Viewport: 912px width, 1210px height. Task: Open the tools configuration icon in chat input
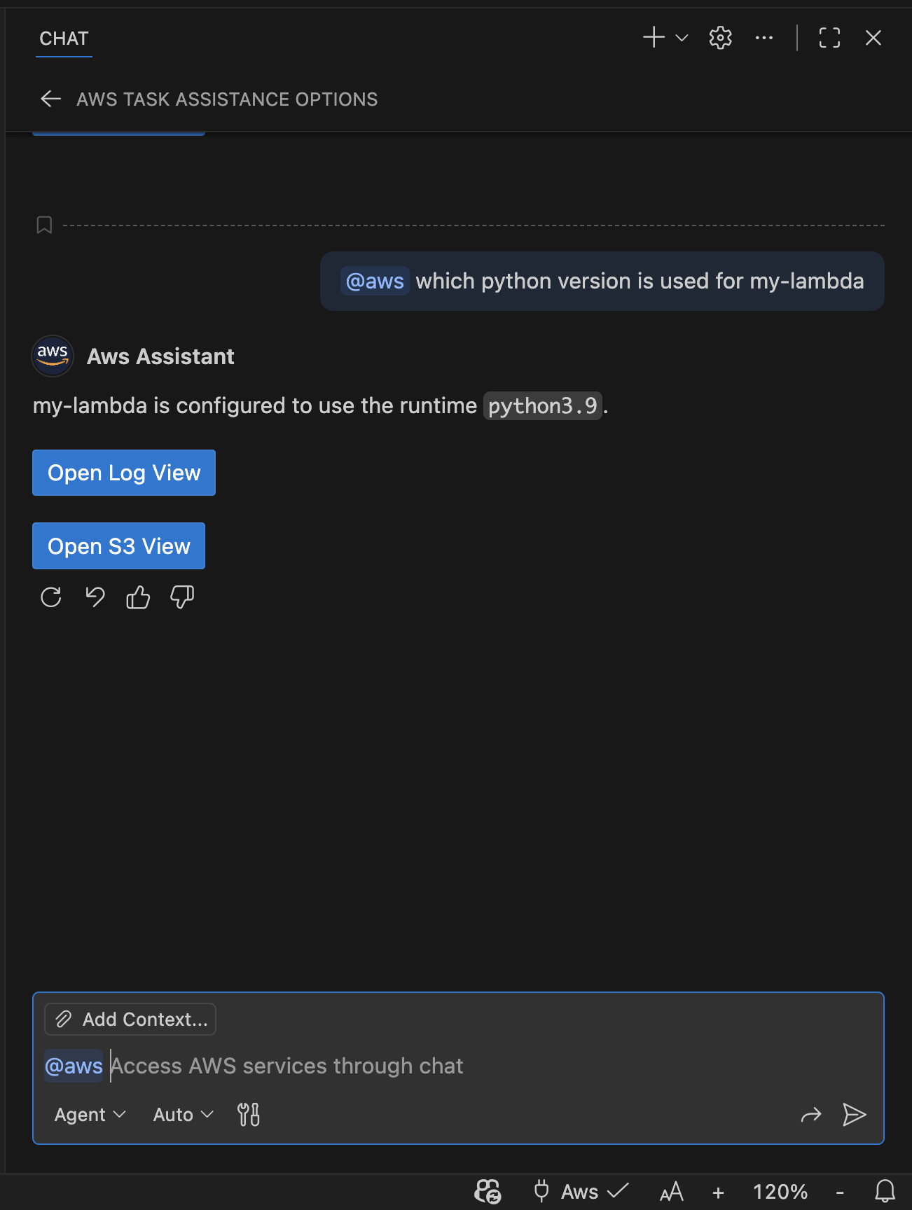248,1114
